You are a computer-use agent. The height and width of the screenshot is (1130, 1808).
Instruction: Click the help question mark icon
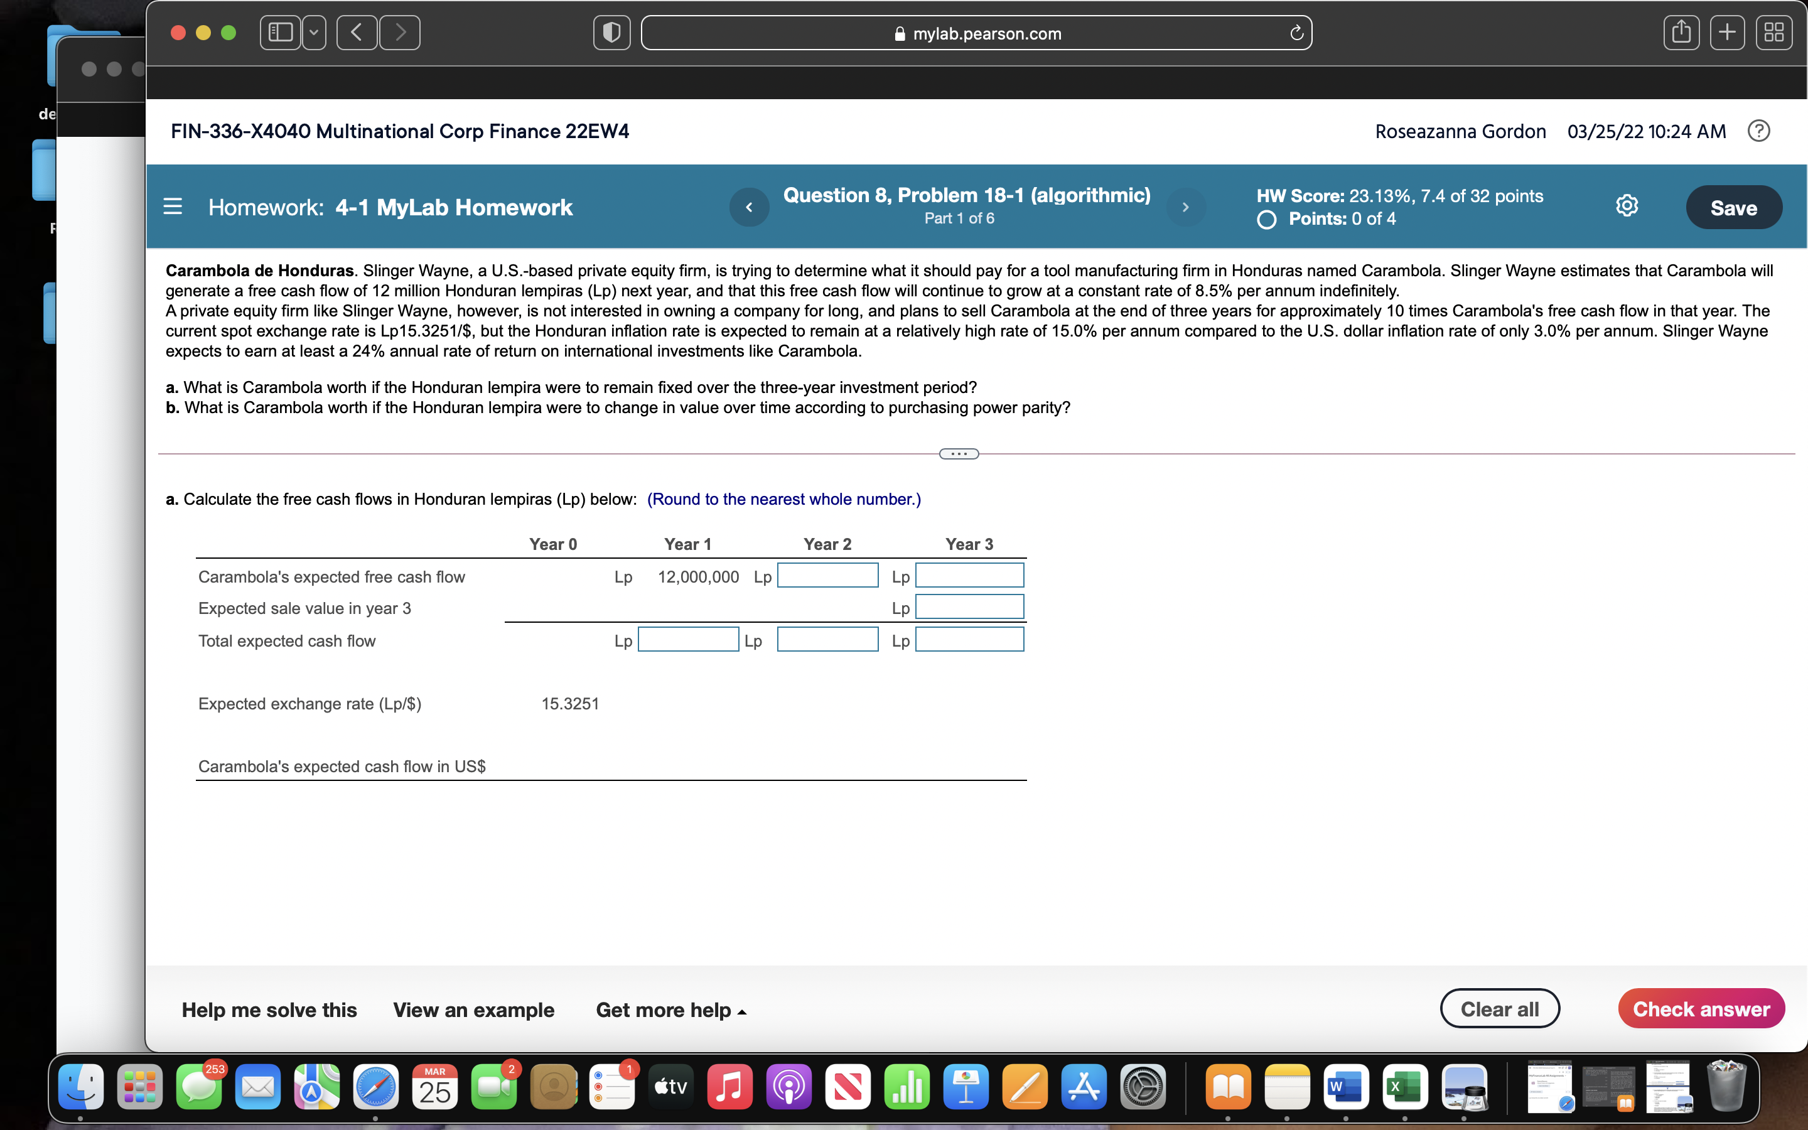pyautogui.click(x=1760, y=131)
